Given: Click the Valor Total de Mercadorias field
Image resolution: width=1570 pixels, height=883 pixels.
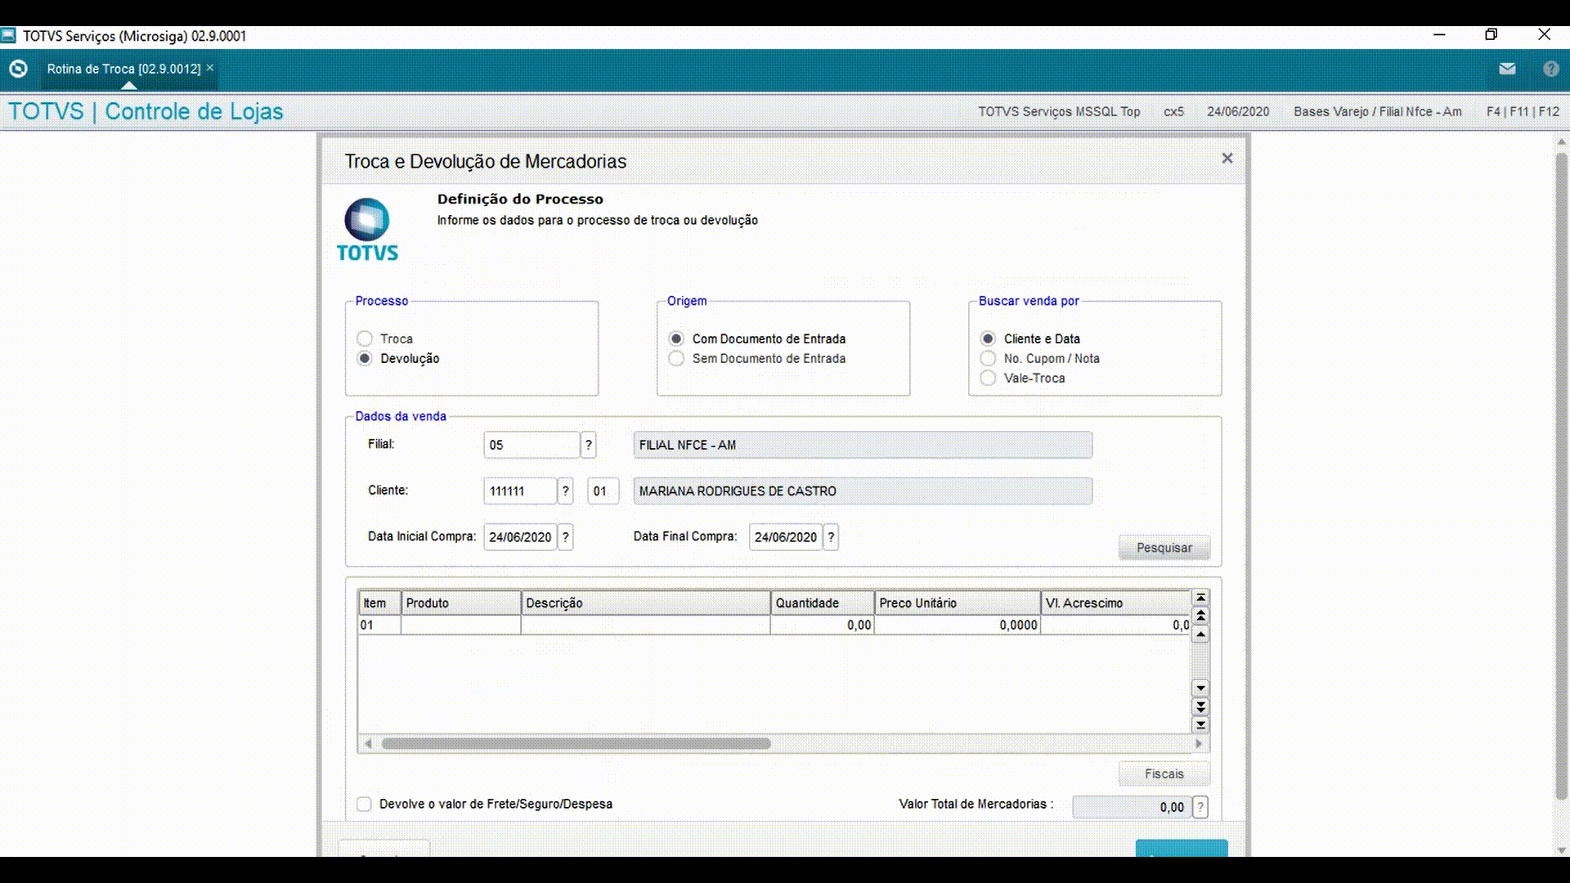Looking at the screenshot, I should [x=1131, y=807].
